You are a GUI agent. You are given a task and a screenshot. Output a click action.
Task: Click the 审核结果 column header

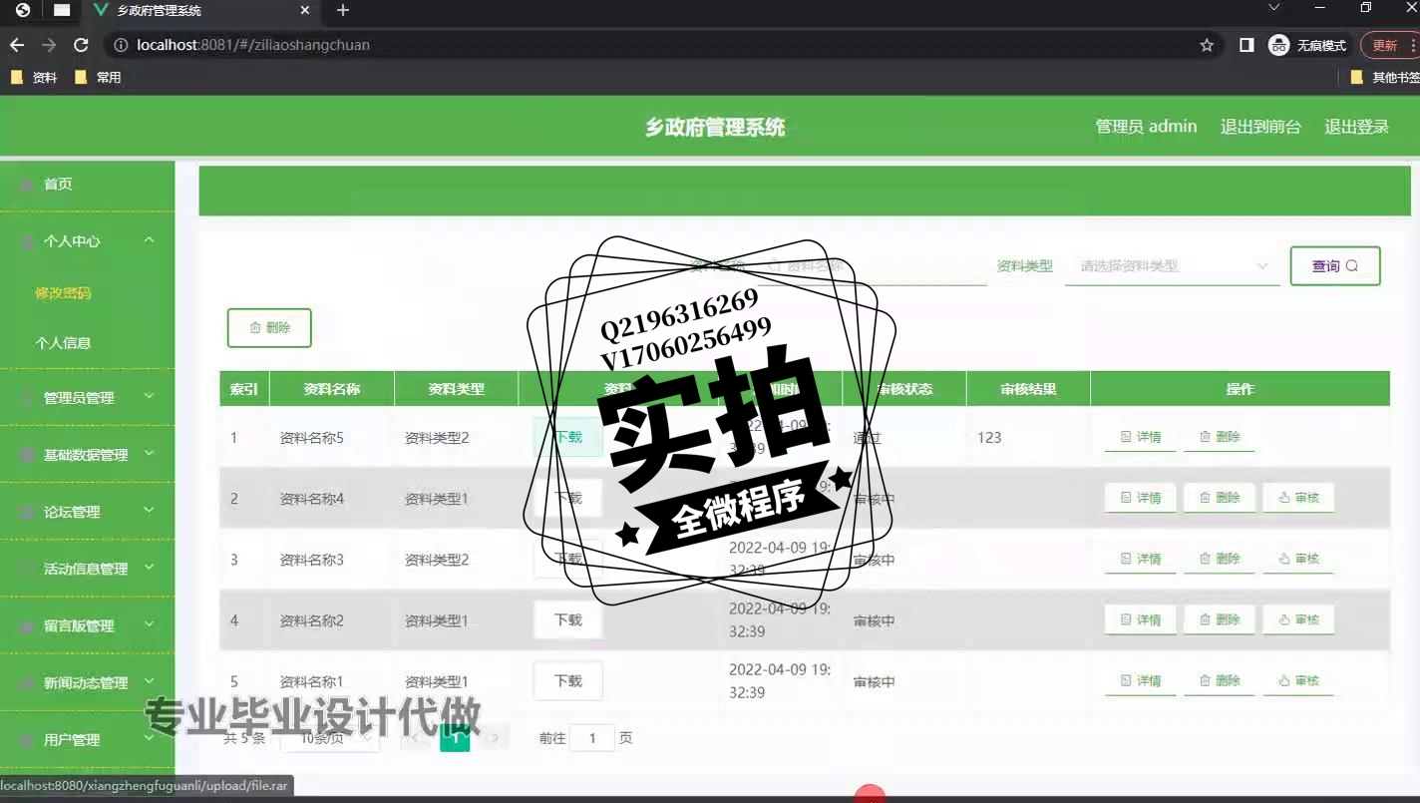1028,389
